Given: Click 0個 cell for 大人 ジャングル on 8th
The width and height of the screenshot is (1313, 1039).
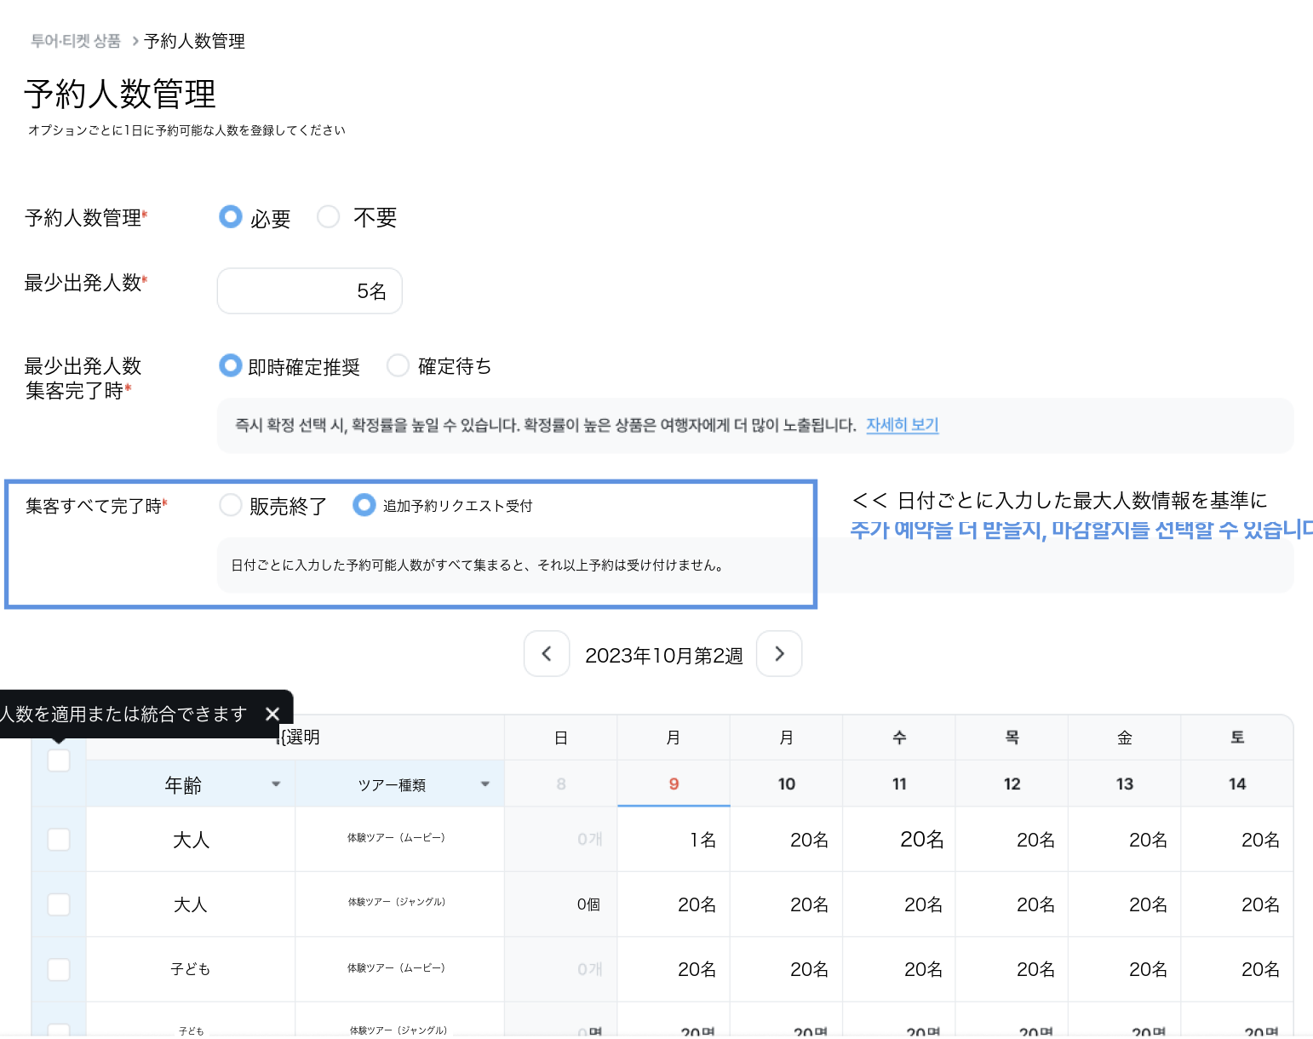Looking at the screenshot, I should tap(561, 904).
